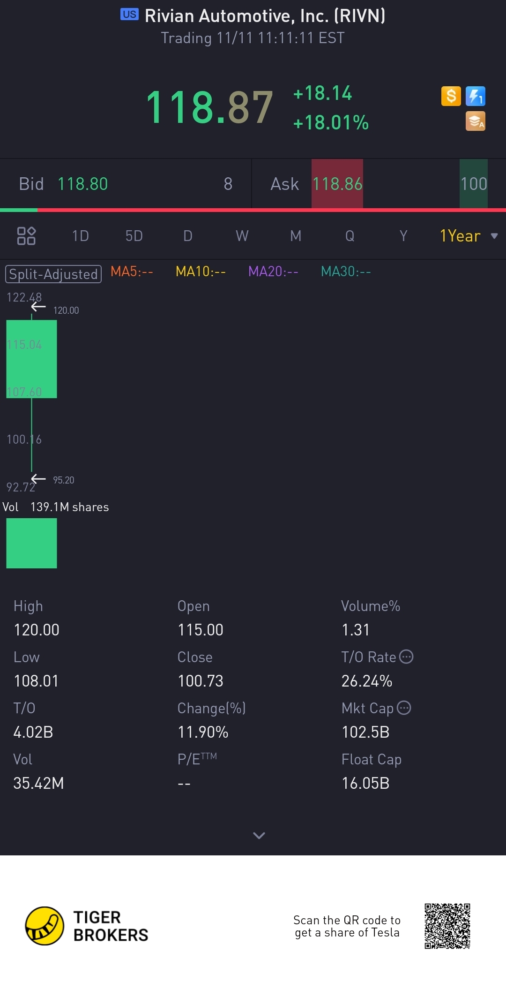Select the Q quarterly chart tab
The width and height of the screenshot is (506, 997).
pyautogui.click(x=350, y=235)
